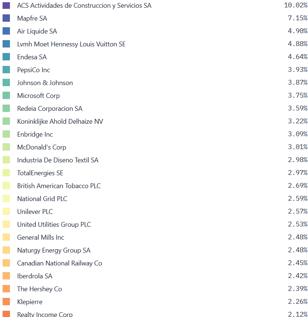Select United Utilities Group PLC name
This screenshot has height=317, width=308.
[54, 225]
